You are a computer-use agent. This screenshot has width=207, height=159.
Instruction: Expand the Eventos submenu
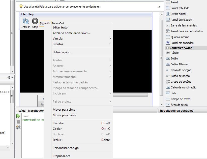coord(82,44)
